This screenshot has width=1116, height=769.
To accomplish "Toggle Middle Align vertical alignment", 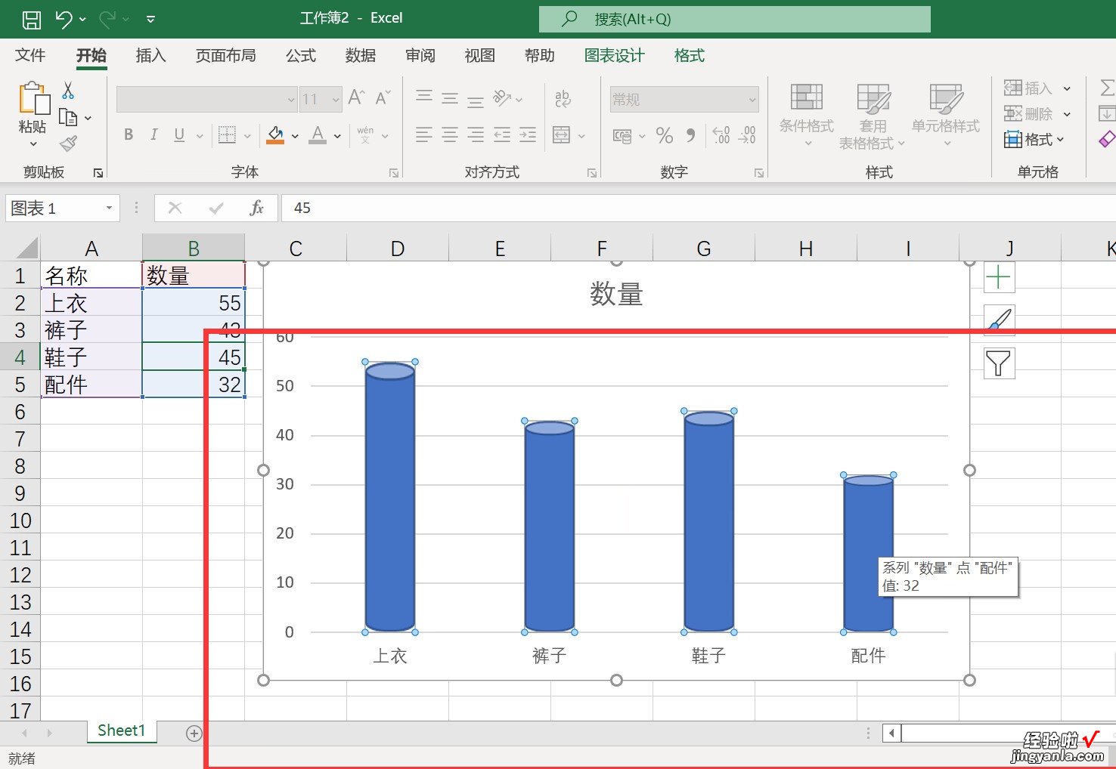I will (450, 98).
